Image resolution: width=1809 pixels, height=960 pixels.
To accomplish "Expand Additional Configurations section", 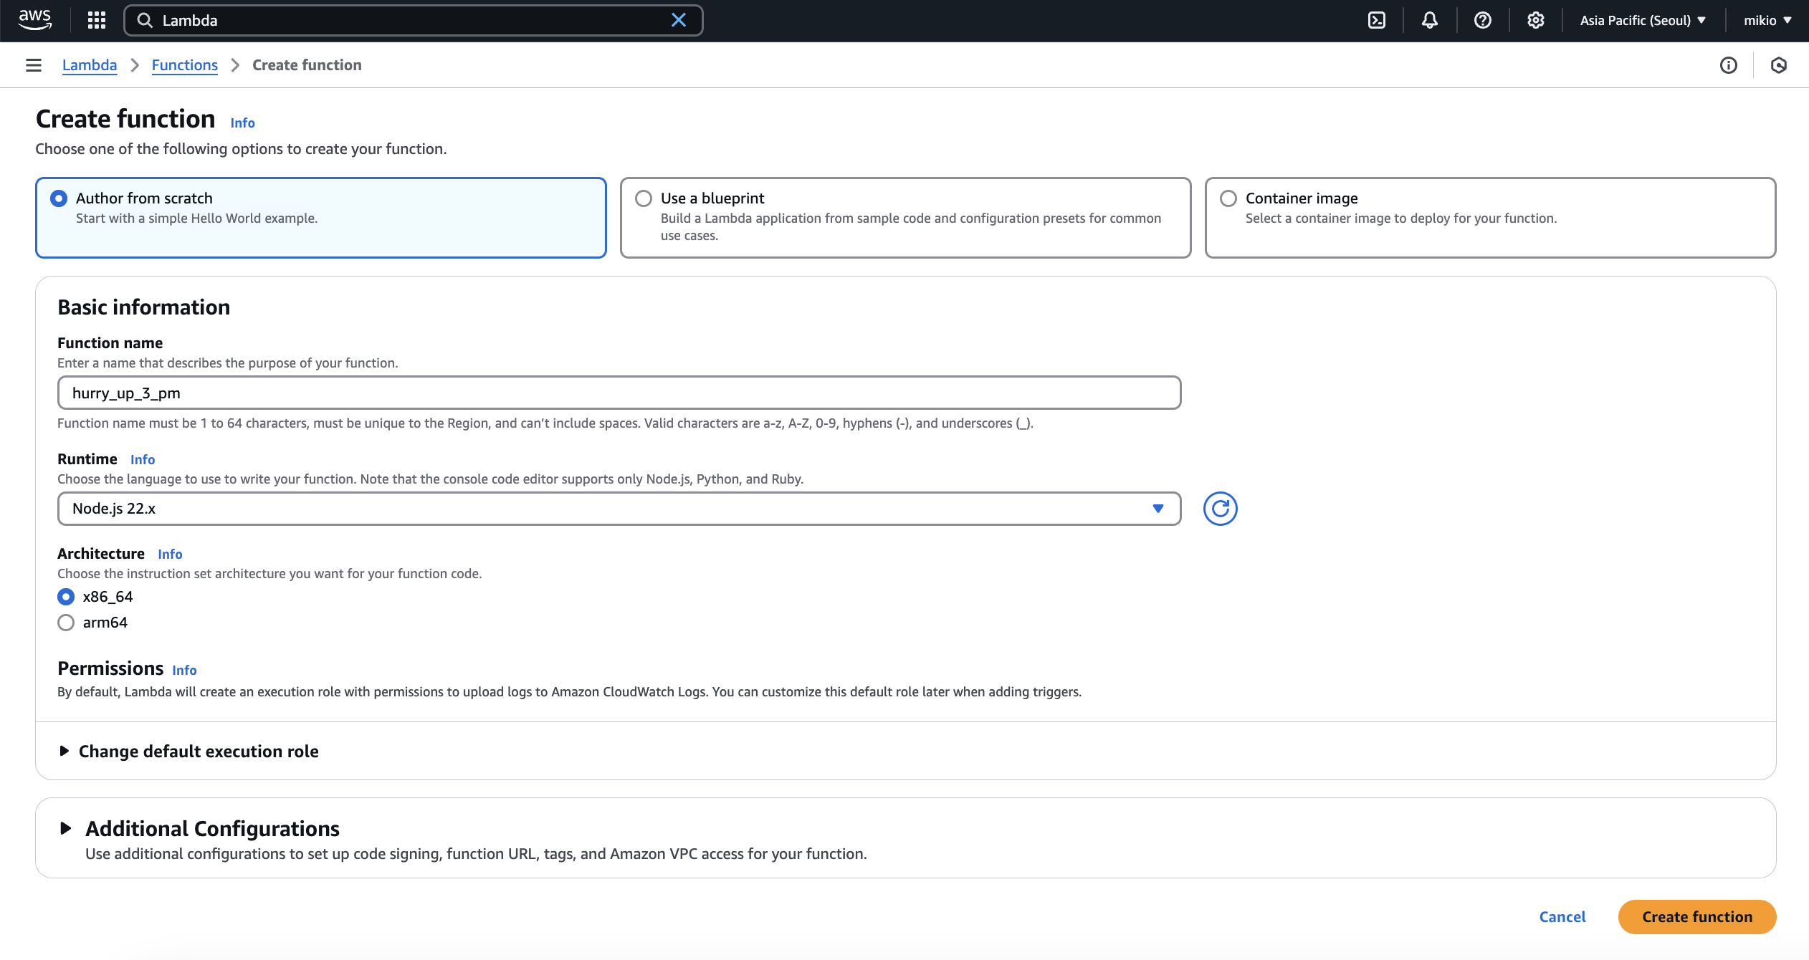I will [x=212, y=828].
